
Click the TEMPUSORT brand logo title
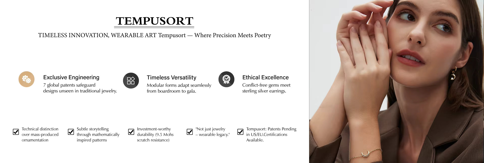tap(154, 21)
